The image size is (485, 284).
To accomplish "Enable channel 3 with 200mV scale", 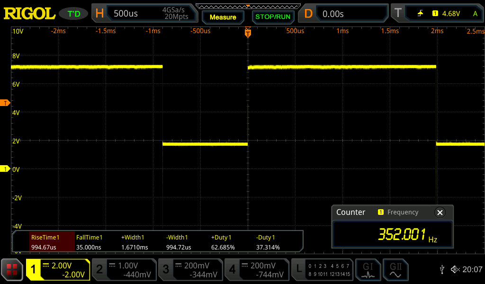I will coord(190,270).
